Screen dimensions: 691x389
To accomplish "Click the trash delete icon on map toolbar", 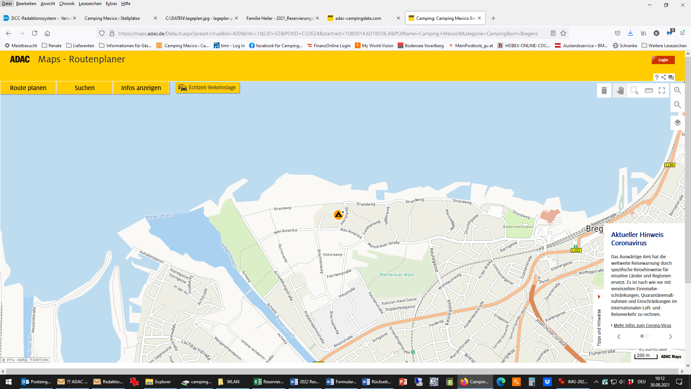I will [x=604, y=90].
